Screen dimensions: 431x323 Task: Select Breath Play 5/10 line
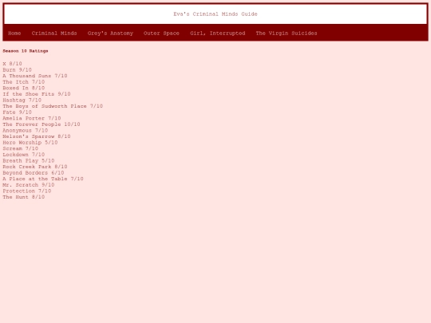point(29,160)
